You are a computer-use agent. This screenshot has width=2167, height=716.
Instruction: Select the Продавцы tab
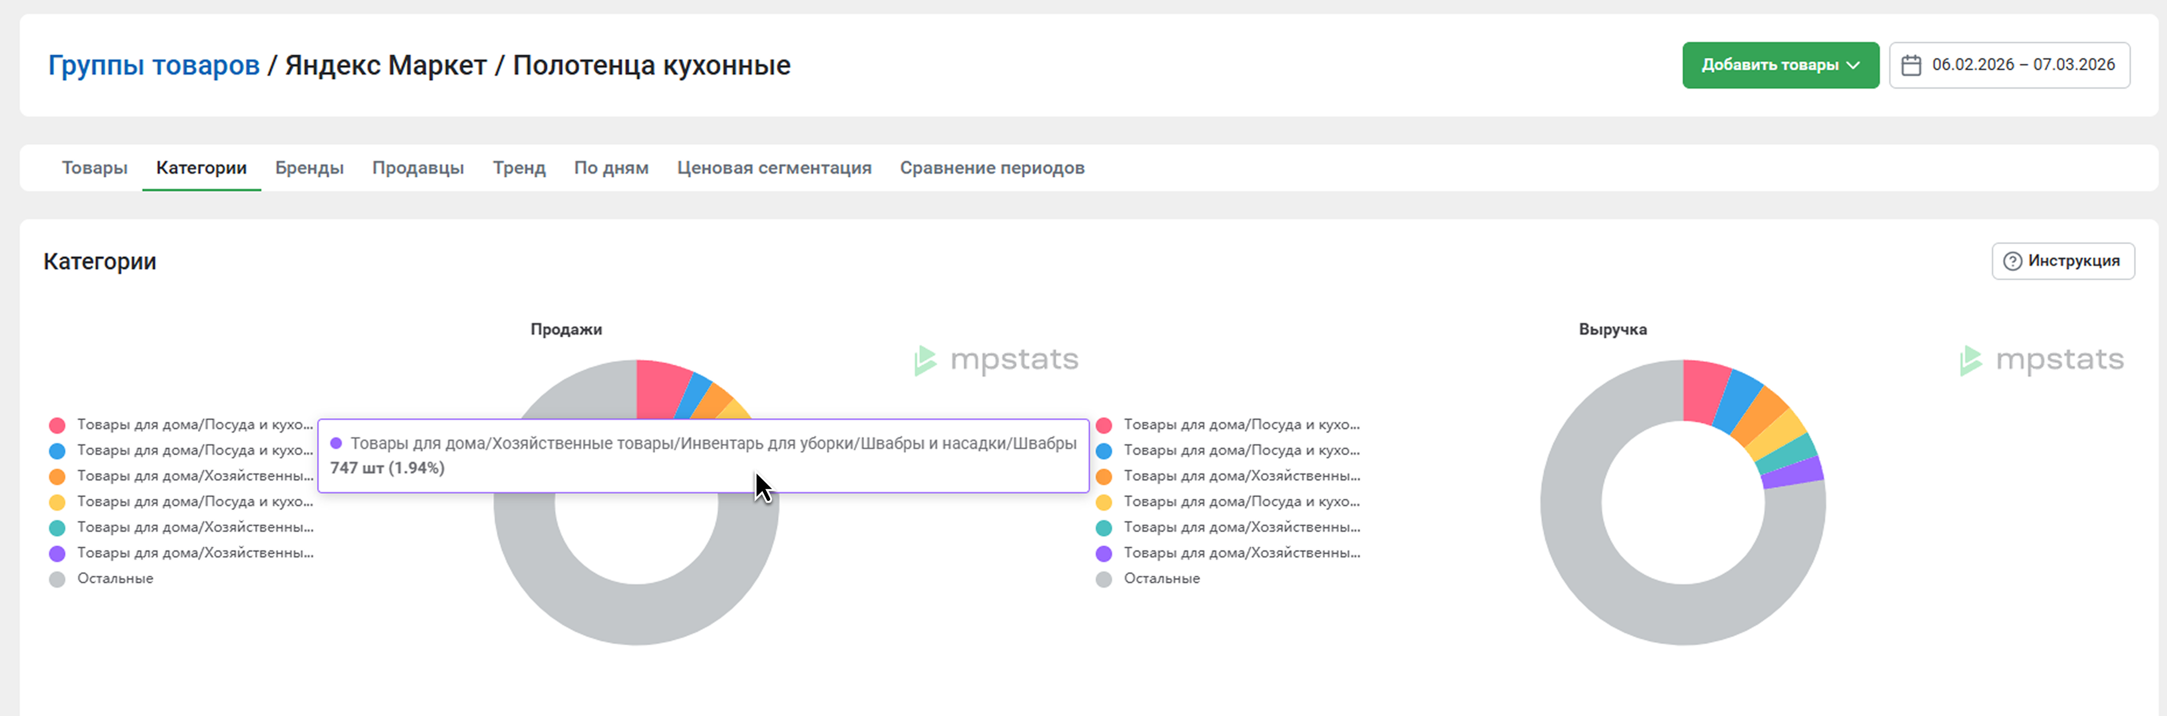coord(417,167)
